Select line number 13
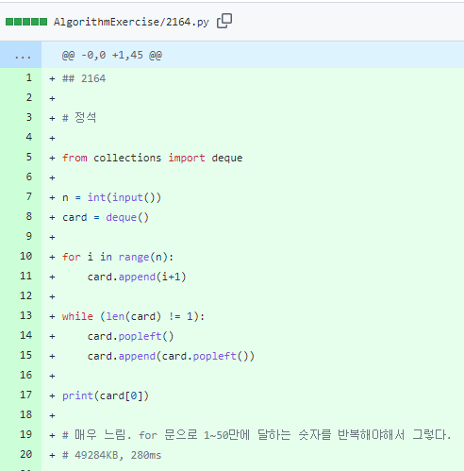The height and width of the screenshot is (471, 464). click(x=25, y=316)
